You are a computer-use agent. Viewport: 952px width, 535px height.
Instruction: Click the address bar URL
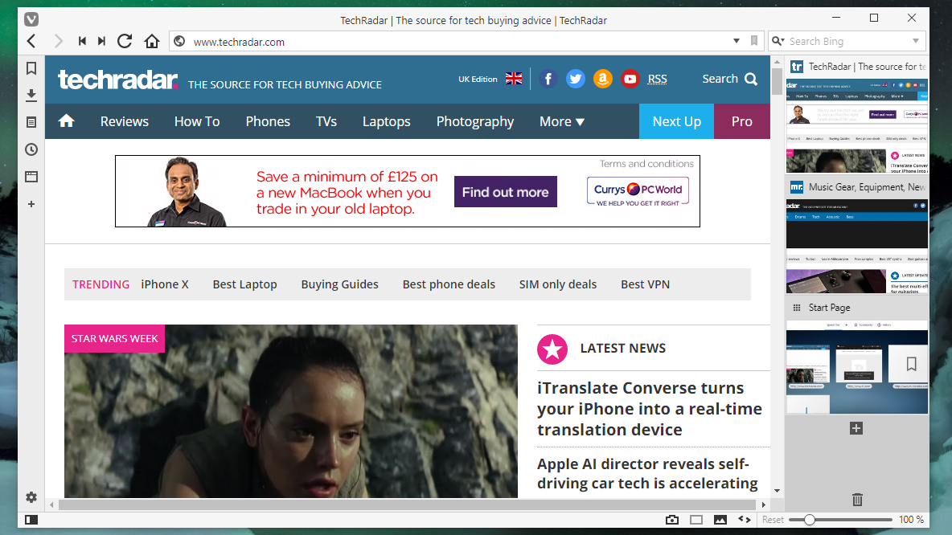[x=240, y=42]
